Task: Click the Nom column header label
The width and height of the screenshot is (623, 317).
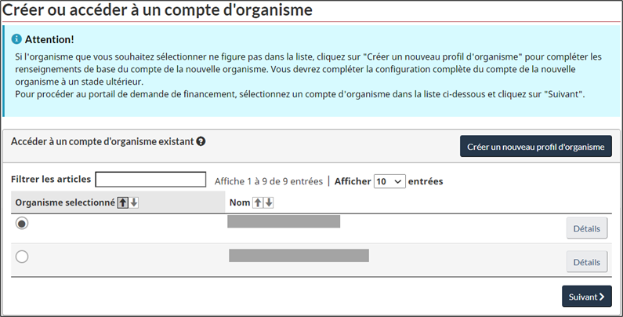Action: (x=240, y=202)
